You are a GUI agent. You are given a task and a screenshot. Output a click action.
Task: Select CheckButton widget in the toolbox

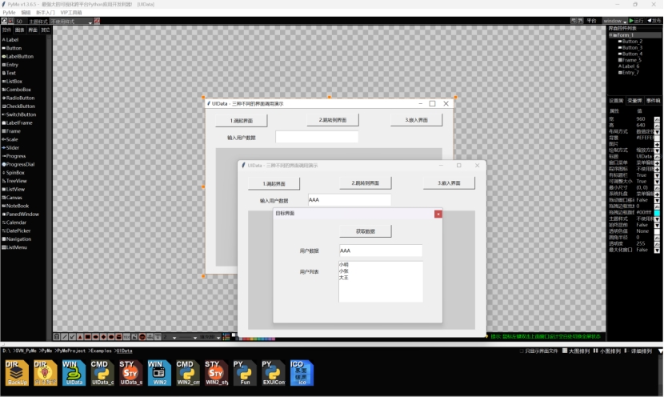pyautogui.click(x=18, y=106)
